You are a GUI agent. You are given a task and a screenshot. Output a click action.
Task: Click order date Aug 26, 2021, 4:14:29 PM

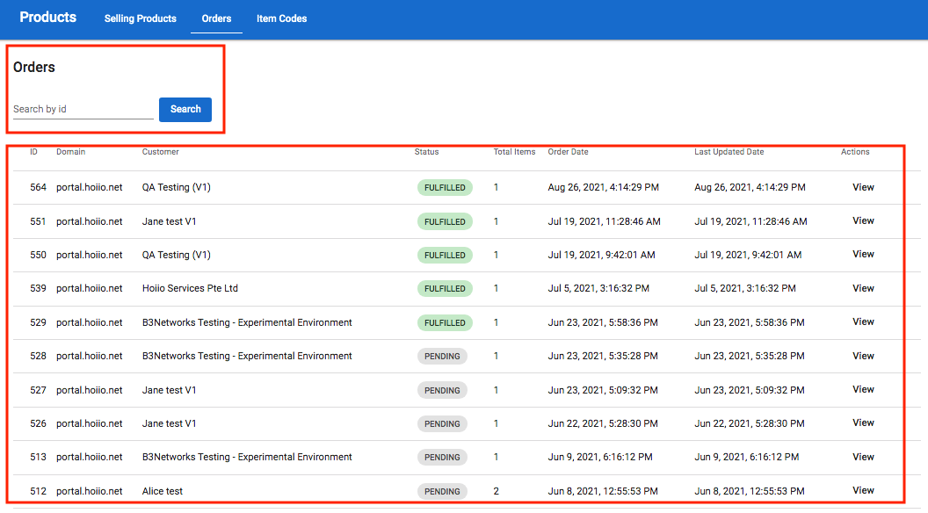603,187
